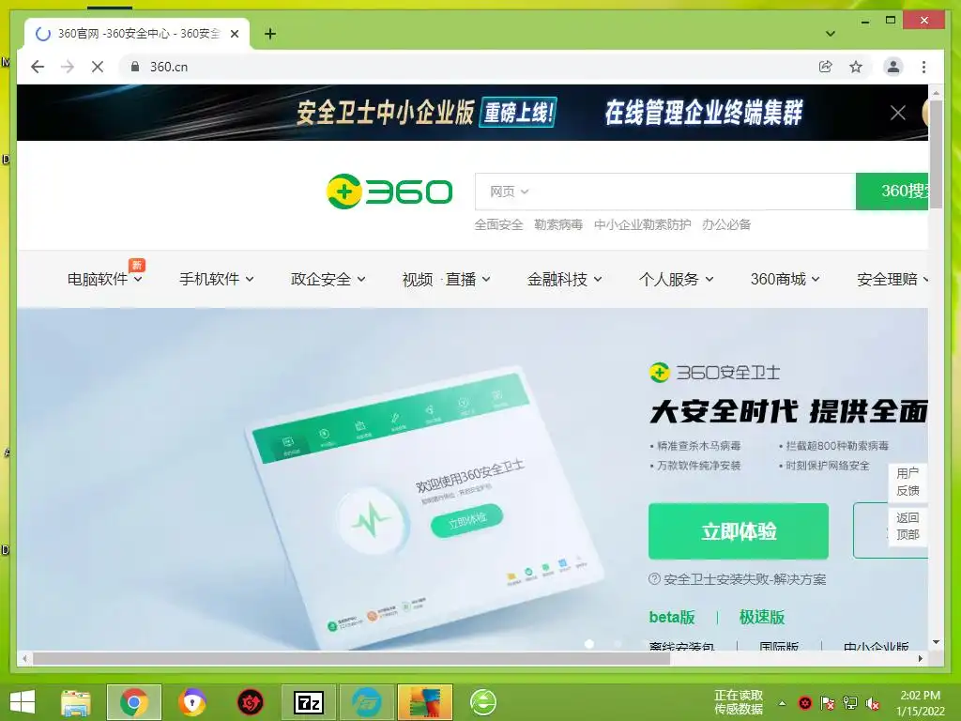Open 中小企业勒索防护 link

pos(642,224)
